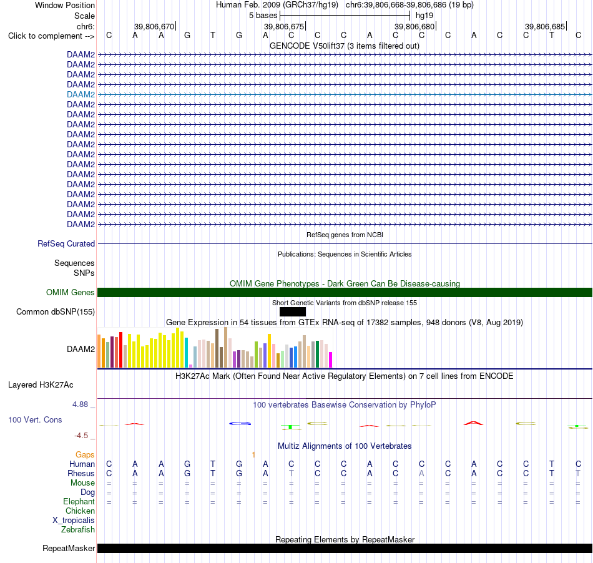Click the black RepeatMasker element bar
The image size is (593, 563).
coord(345,548)
